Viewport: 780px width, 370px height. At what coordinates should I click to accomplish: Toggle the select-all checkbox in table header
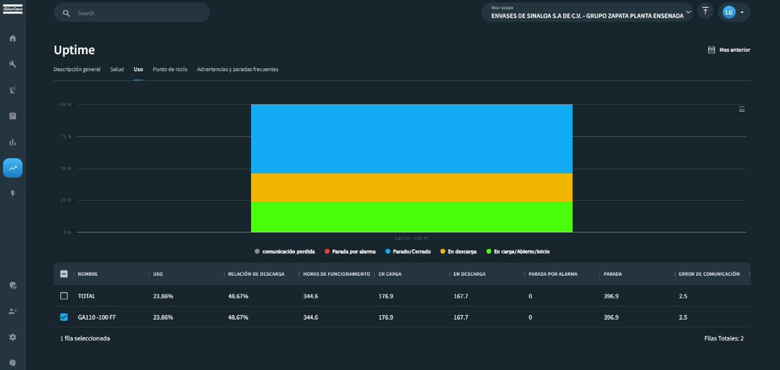pyautogui.click(x=64, y=274)
